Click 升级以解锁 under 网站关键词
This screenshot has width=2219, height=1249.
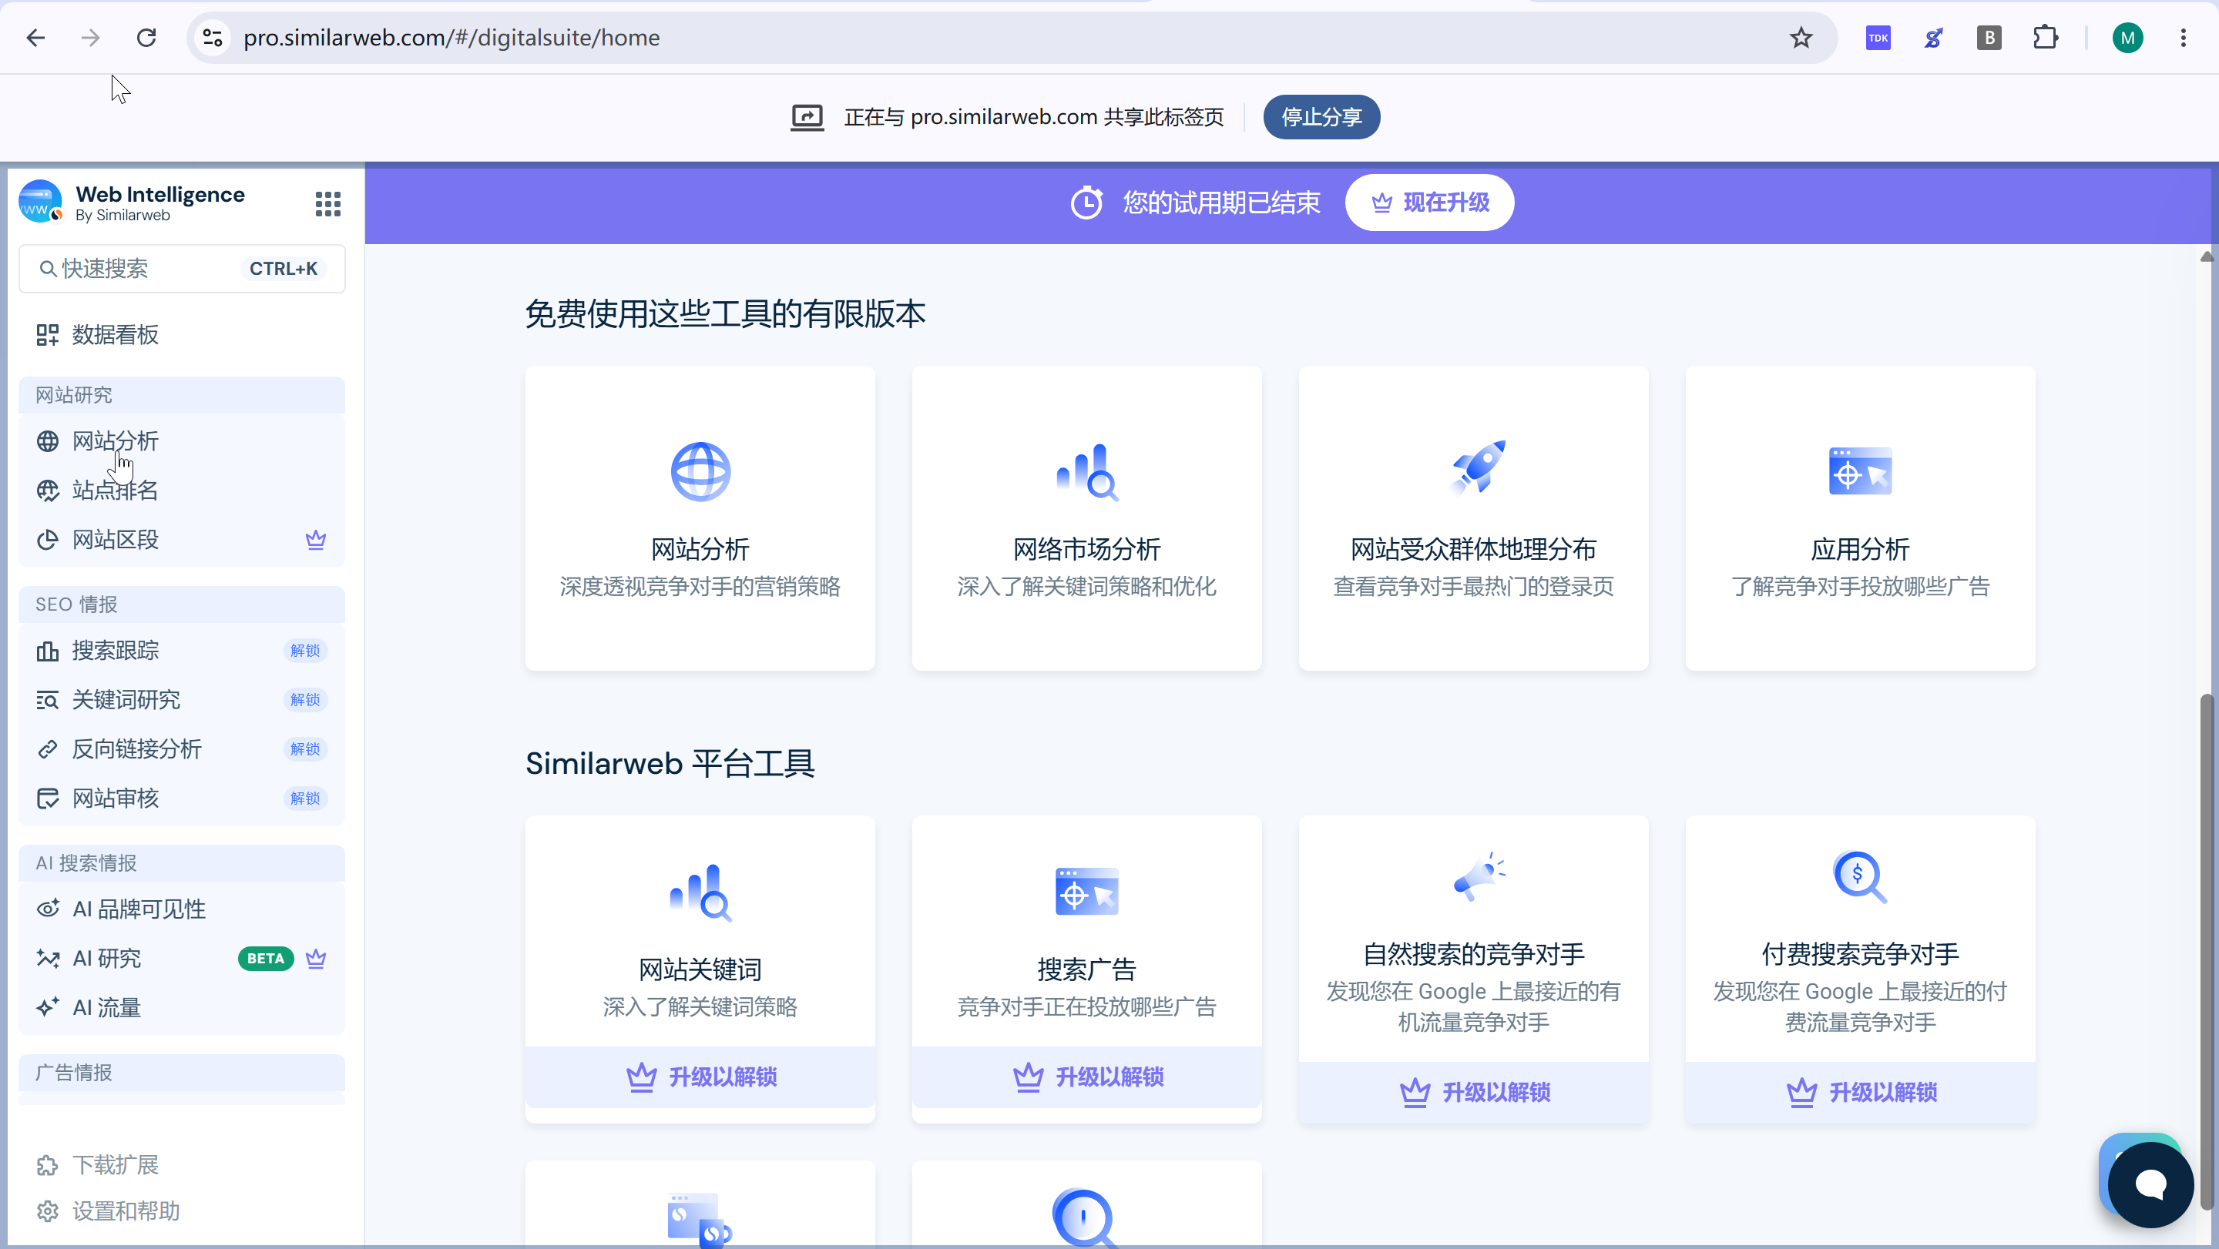[700, 1077]
